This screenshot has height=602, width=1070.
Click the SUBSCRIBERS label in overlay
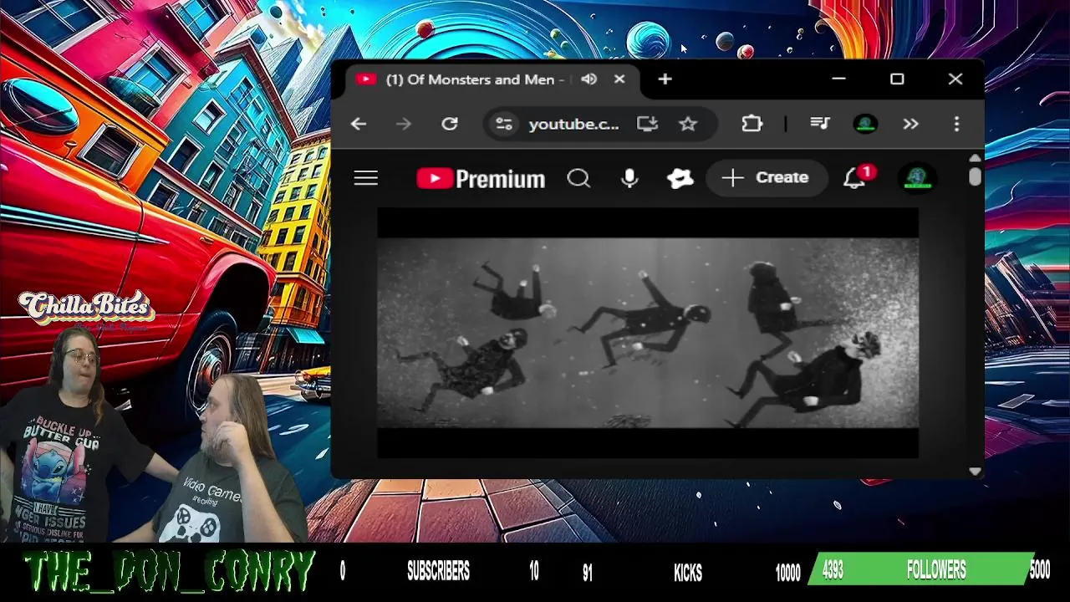point(438,572)
